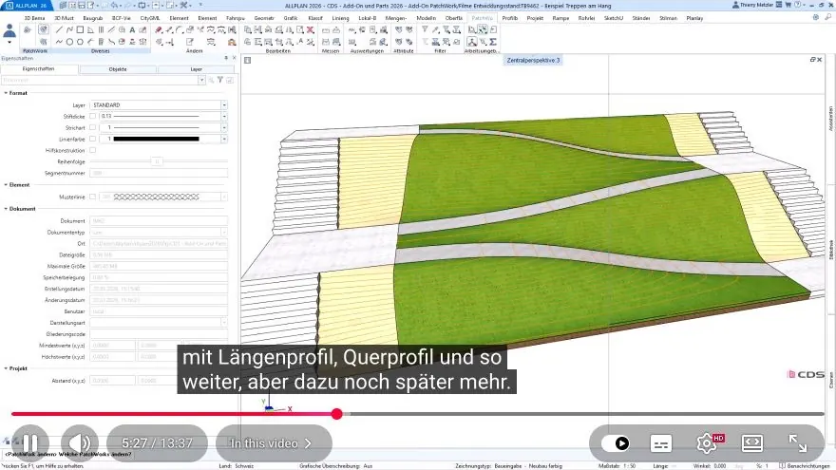Screen dimensions: 836x470
Task: Click the Filter funnel icon in toolbar
Action: 425,29
